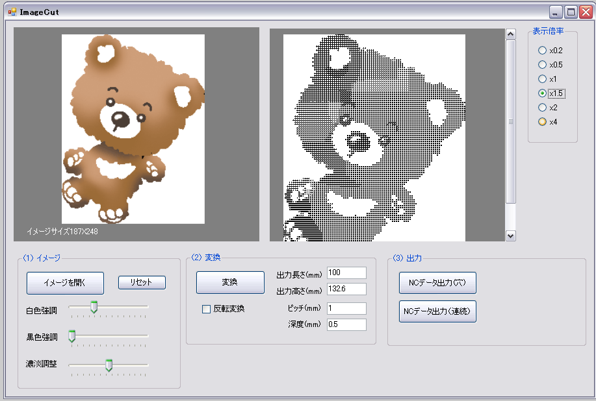Click the converted dot-pattern bear preview
The width and height of the screenshot is (596, 401).
[374, 138]
